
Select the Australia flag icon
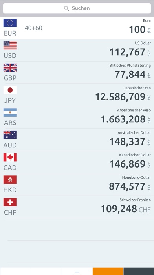(10, 135)
